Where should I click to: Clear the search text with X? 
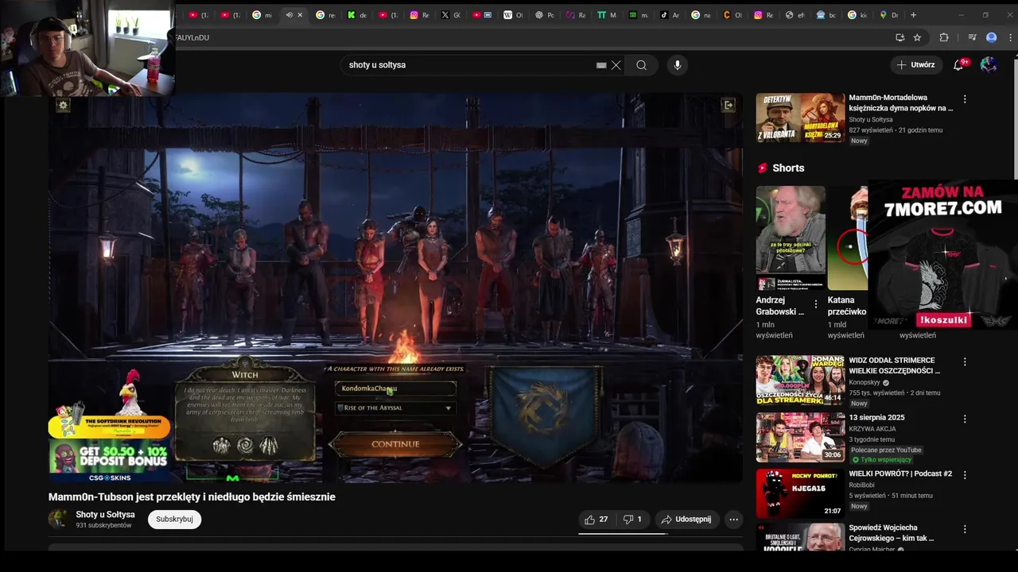616,65
